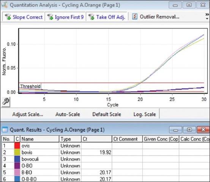
Task: Click the wrench chart settings icon
Action: 6,102
